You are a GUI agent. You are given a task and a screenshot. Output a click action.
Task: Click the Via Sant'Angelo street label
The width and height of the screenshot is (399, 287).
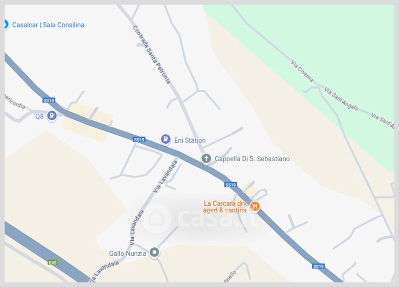pos(341,98)
